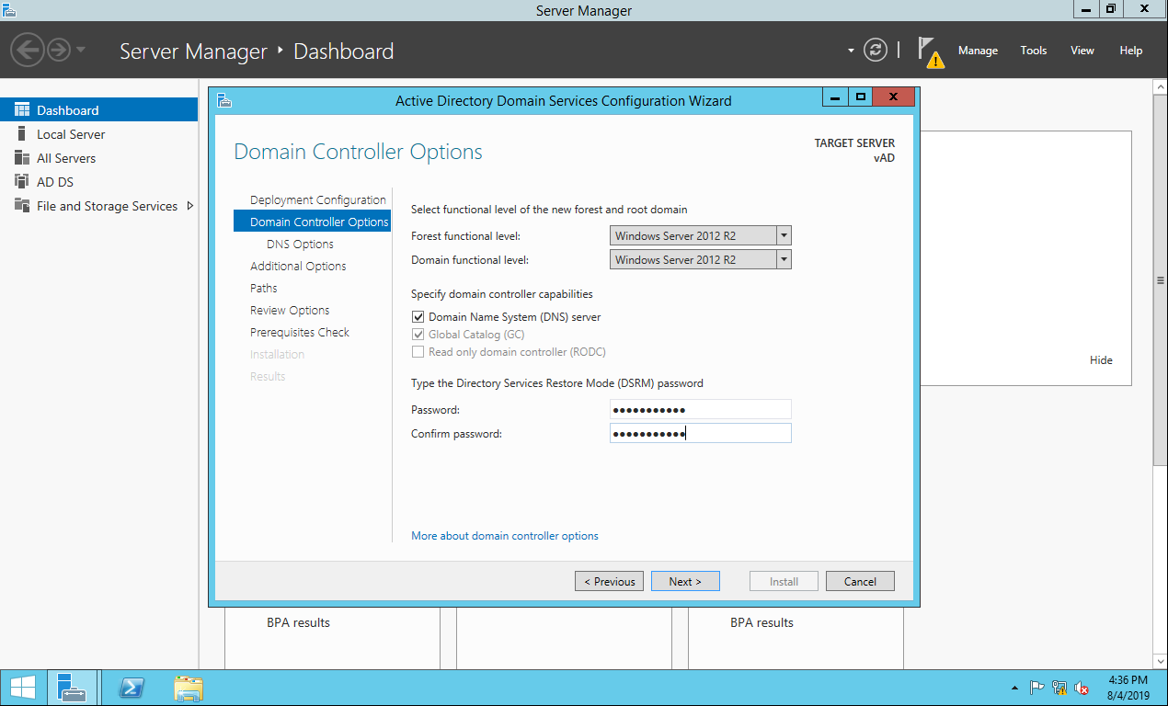Click the refresh dashboard icon
The width and height of the screenshot is (1168, 706).
coord(876,51)
